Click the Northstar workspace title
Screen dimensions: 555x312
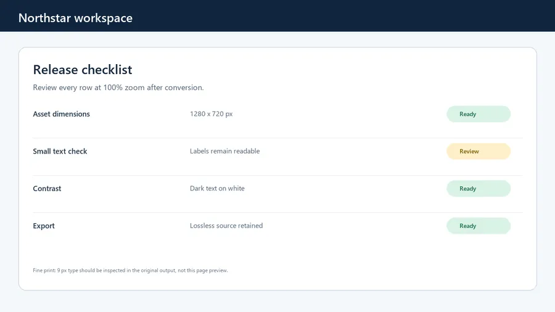click(75, 18)
